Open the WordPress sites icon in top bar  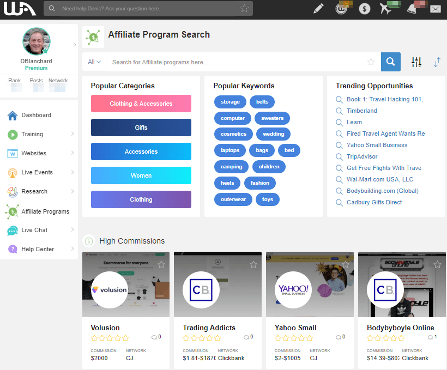(341, 9)
